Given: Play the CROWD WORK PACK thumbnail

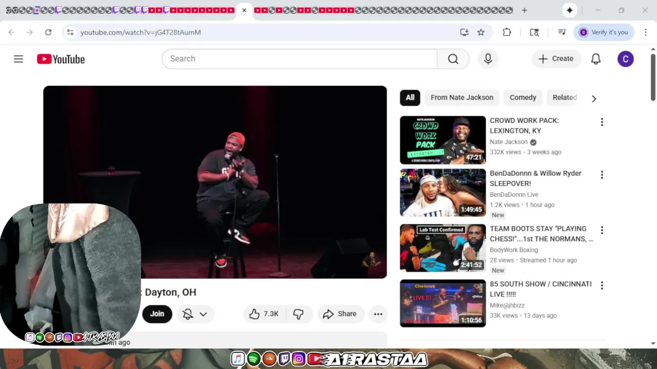Looking at the screenshot, I should pyautogui.click(x=442, y=140).
